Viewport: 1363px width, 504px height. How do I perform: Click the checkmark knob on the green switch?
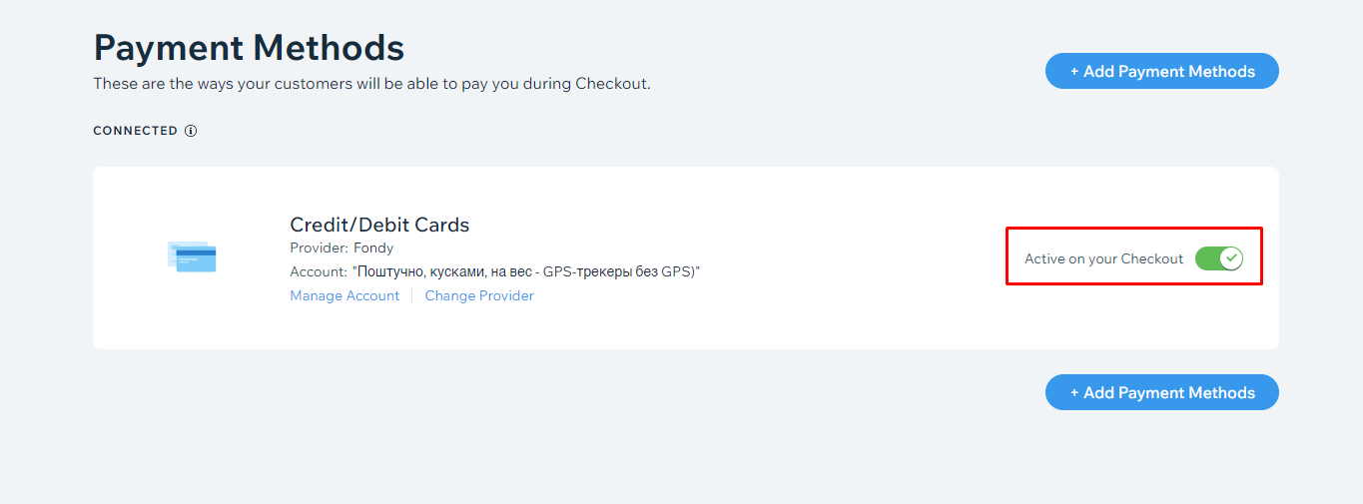point(1232,258)
